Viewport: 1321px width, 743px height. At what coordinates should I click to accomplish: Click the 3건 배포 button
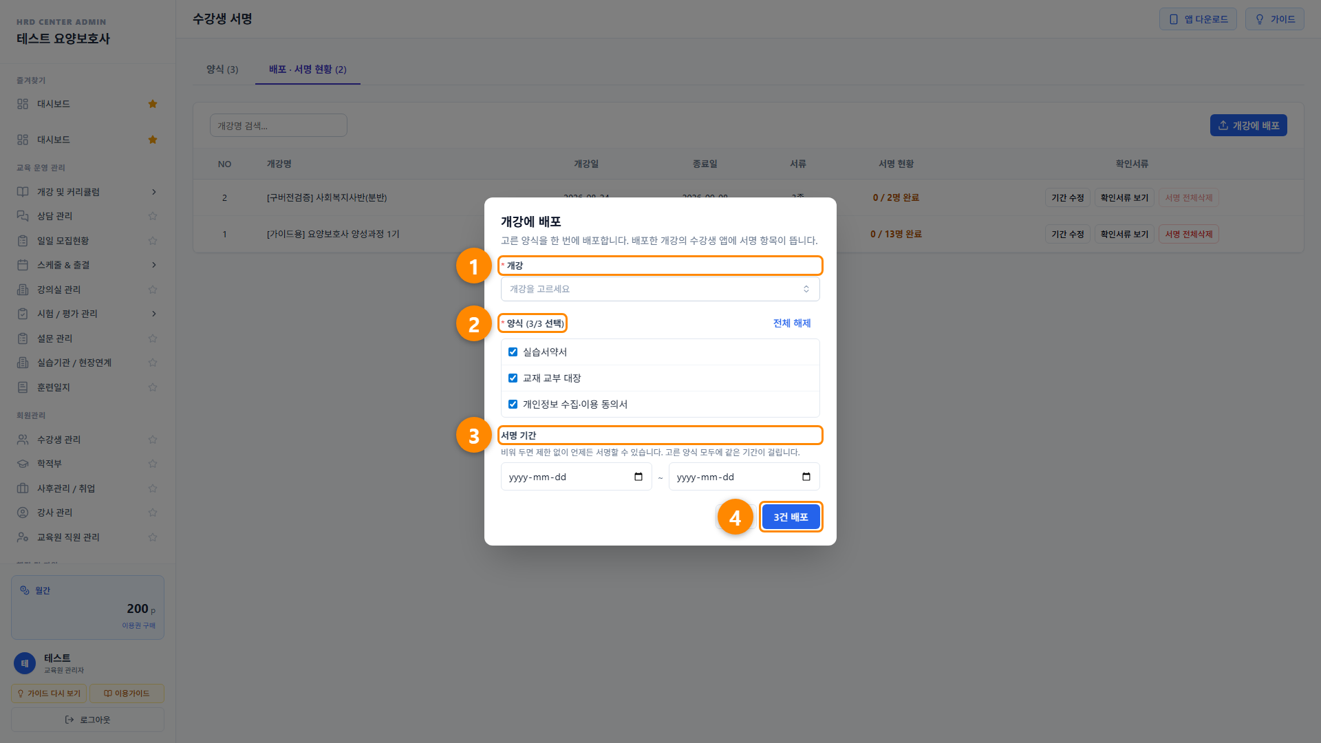pos(791,517)
